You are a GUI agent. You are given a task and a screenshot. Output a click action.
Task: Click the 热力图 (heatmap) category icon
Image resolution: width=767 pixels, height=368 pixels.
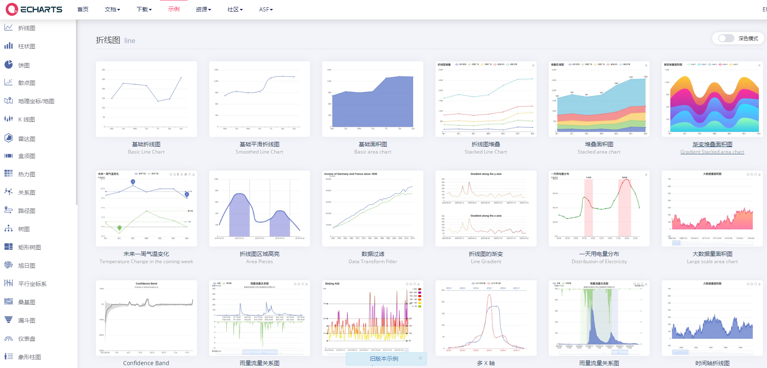[9, 173]
